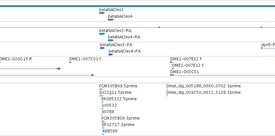
Task: Open Dmel_dig_005188_0660_0702.3prime feature label
Action: 204,86
